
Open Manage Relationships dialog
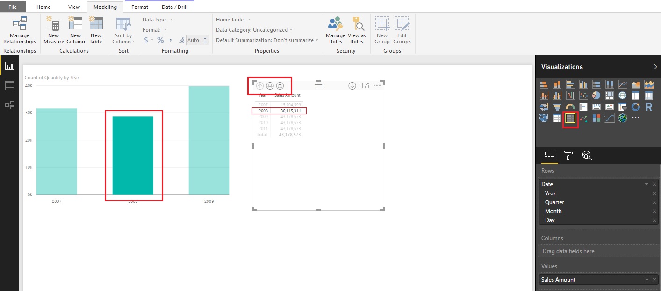tap(20, 31)
